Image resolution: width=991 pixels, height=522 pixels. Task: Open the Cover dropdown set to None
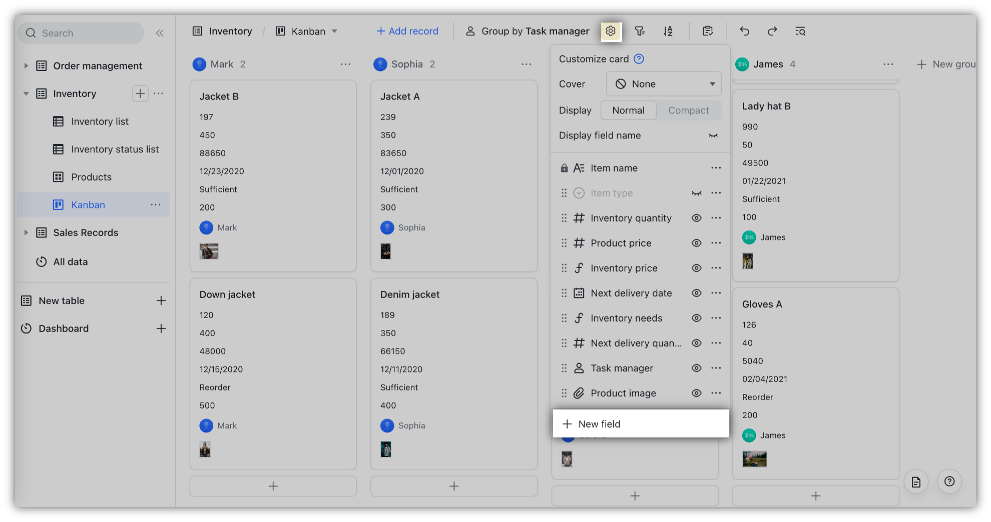tap(663, 83)
